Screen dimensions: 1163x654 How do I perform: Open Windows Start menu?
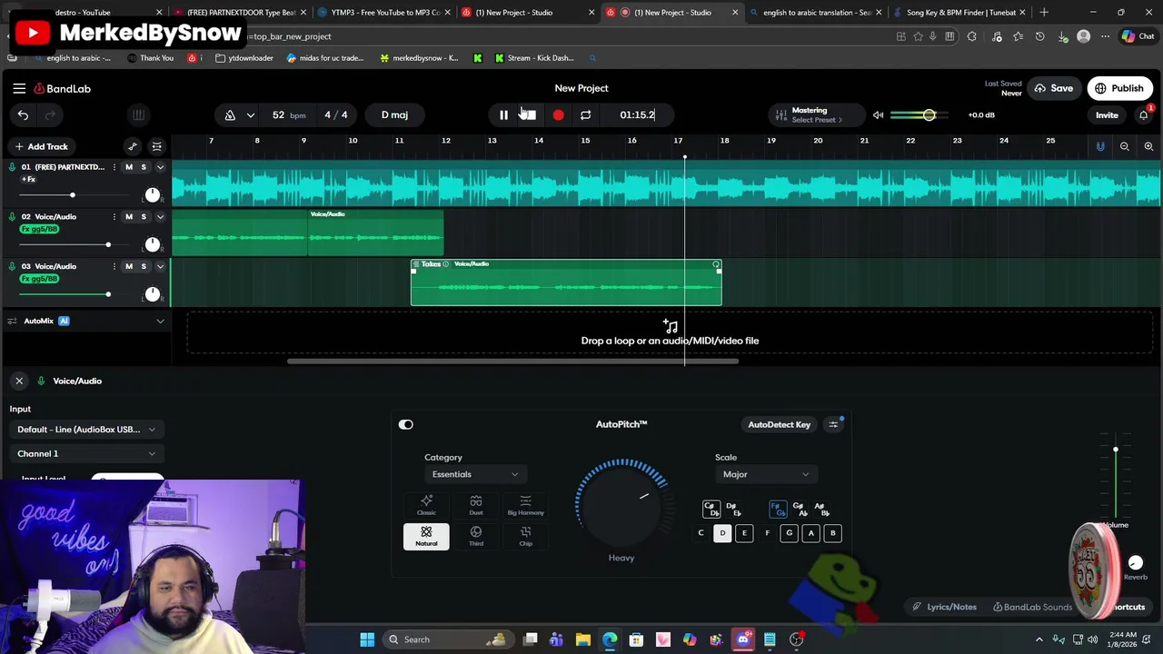[x=367, y=639]
